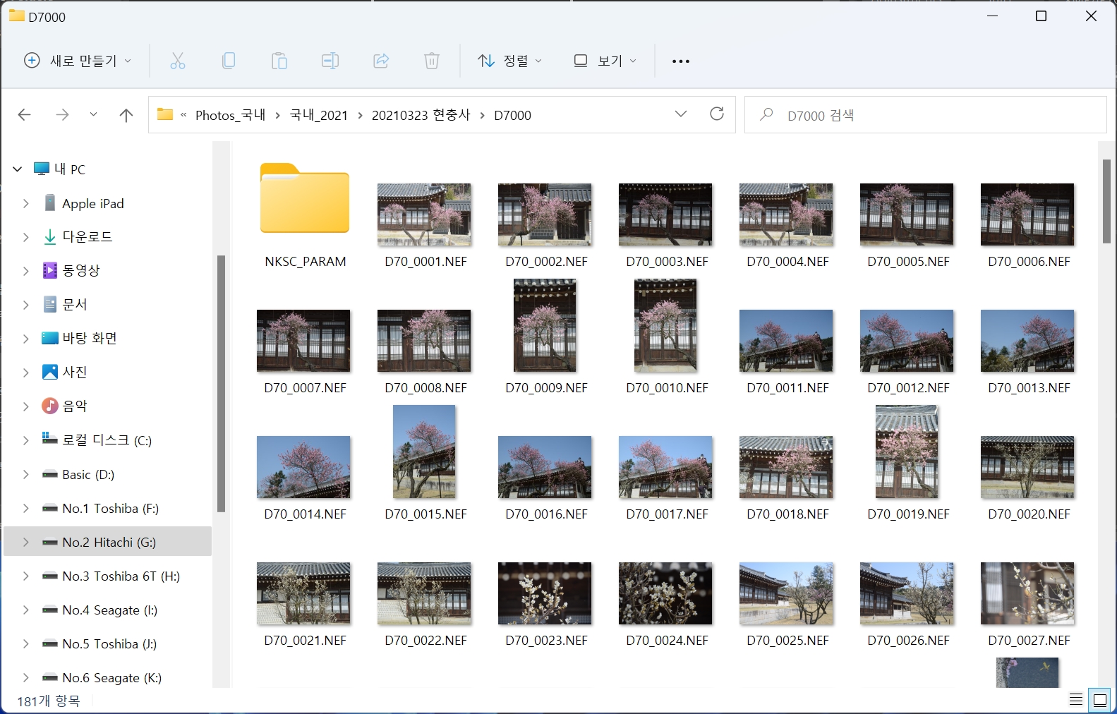Screen dimensions: 1117x714
Task: Select the D70_0001.NEF thumbnail
Action: 424,214
